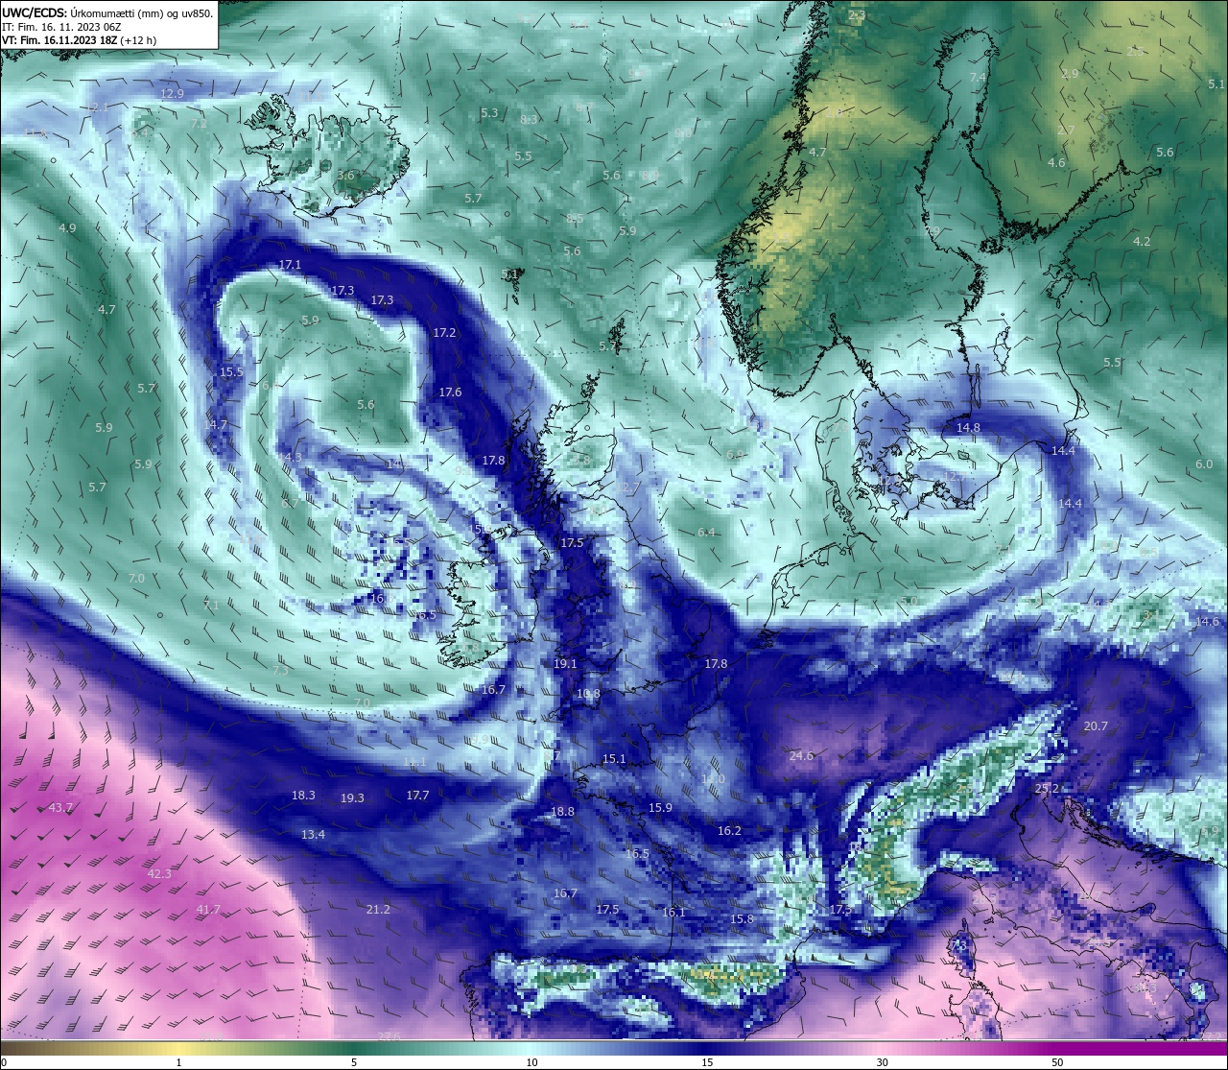Click the 14.8 value on the map
Screen dimensions: 1228x1070
coord(968,428)
